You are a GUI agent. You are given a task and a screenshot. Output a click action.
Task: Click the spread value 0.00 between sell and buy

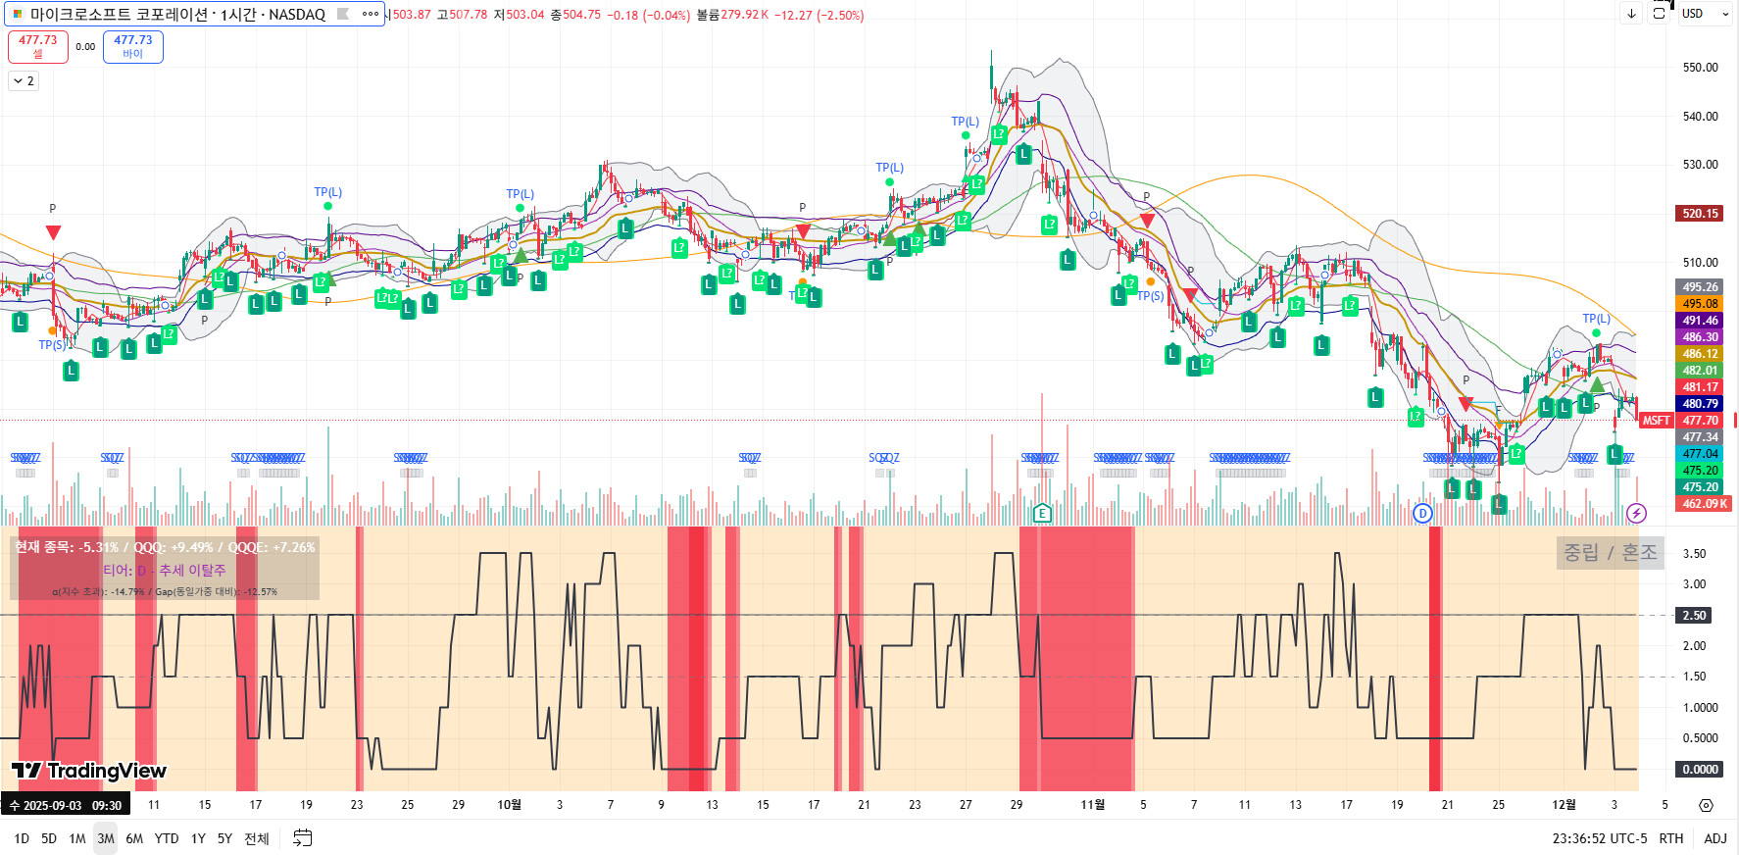coord(85,46)
